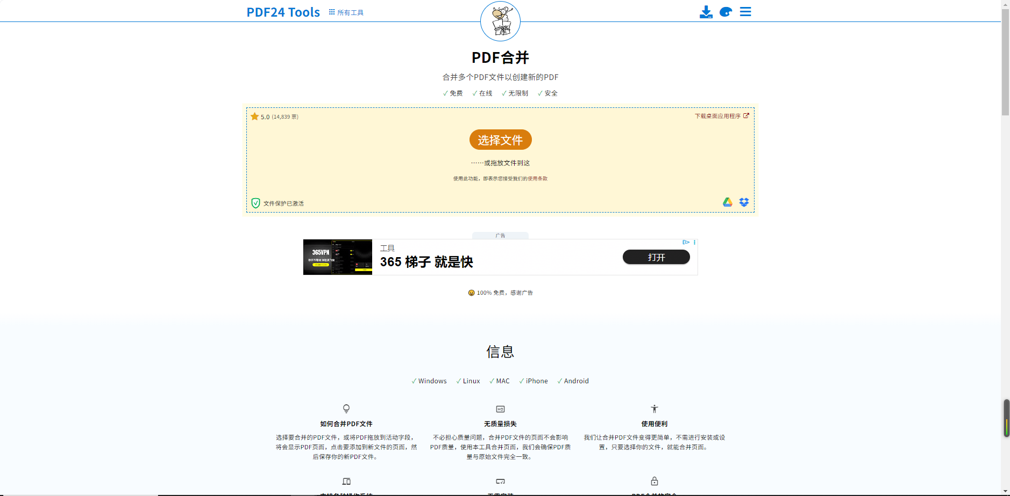Viewport: 1010px width, 496px height.
Task: Import file from Google Drive icon
Action: (x=728, y=202)
